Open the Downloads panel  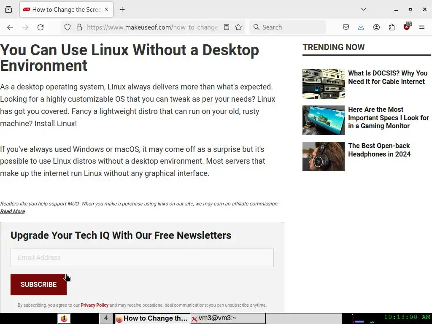[361, 27]
